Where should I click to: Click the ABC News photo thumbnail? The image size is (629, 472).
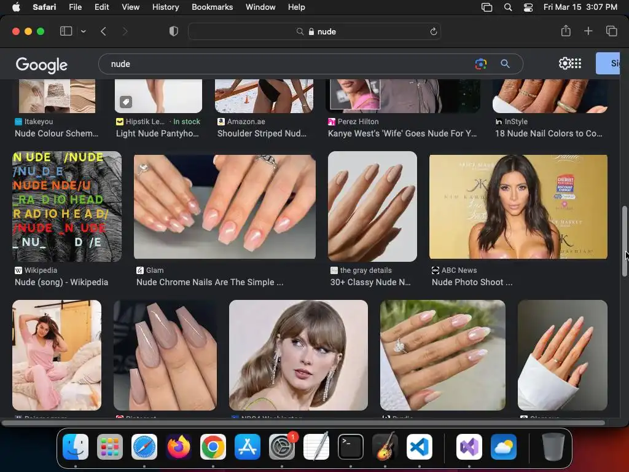click(x=518, y=206)
